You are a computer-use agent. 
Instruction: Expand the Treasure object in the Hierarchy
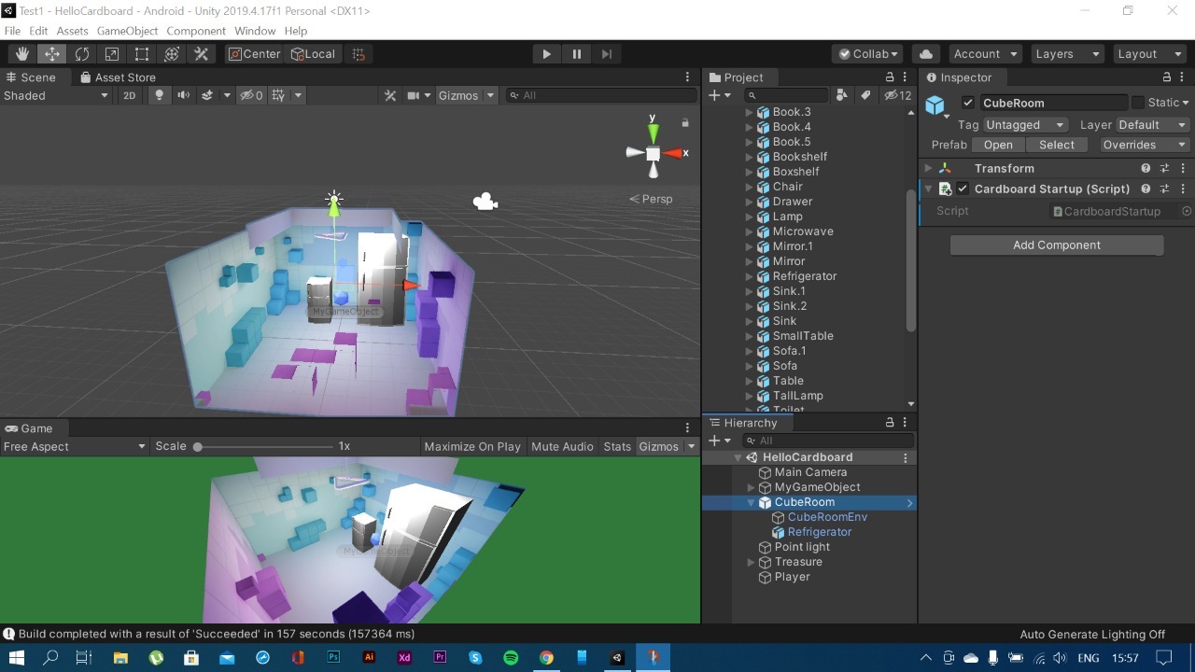751,562
